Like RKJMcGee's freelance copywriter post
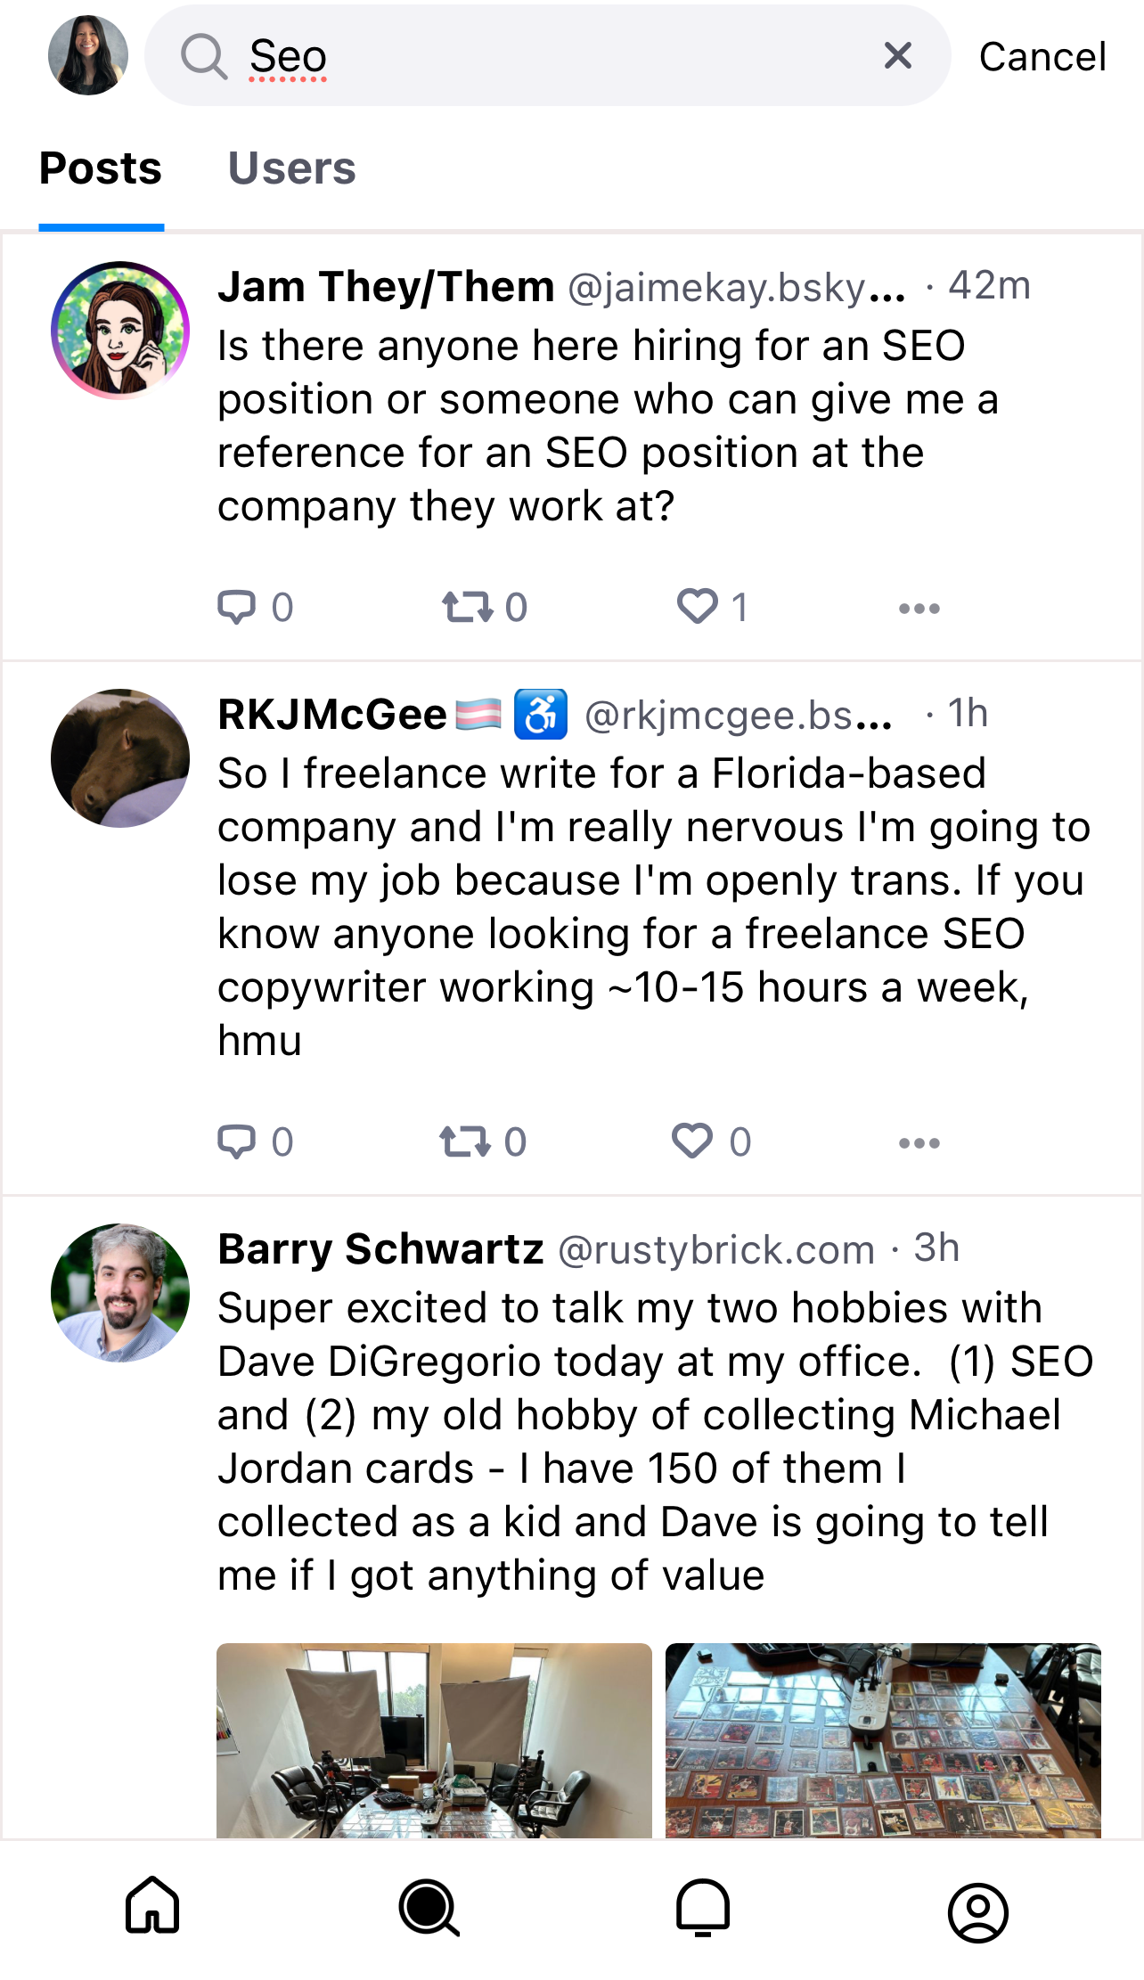Screen dimensions: 1144x1980 click(712, 1142)
